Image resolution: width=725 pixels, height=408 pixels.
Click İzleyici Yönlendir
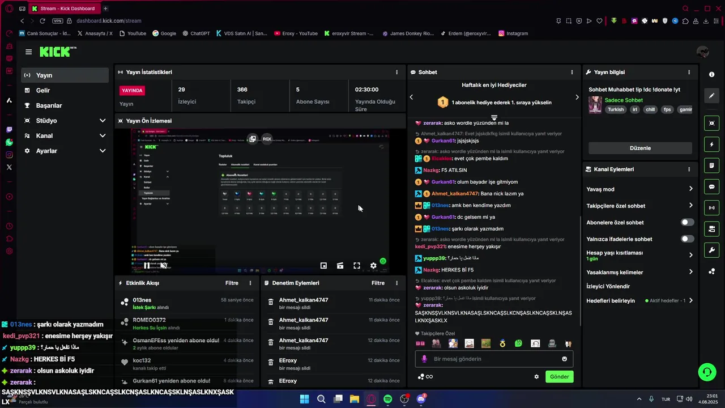608,286
